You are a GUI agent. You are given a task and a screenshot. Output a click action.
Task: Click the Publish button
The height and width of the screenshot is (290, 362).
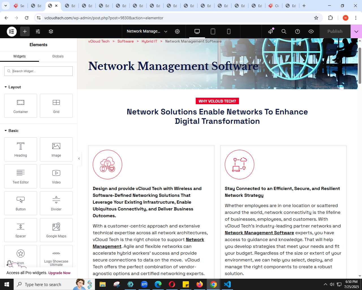click(x=335, y=31)
